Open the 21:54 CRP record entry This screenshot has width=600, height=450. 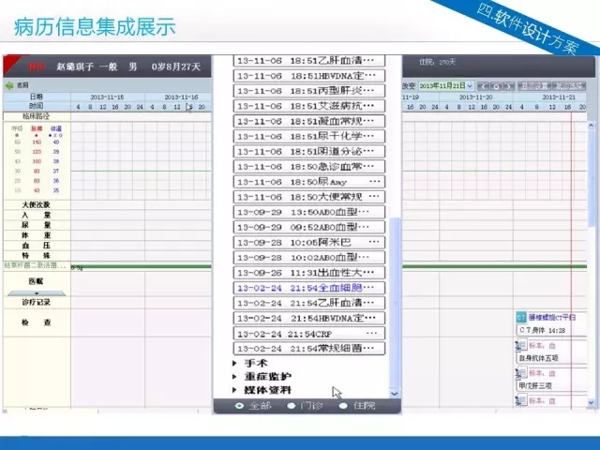309,333
